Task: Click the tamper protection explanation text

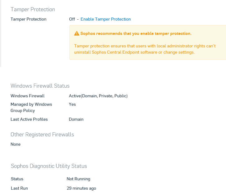Action: (145, 49)
